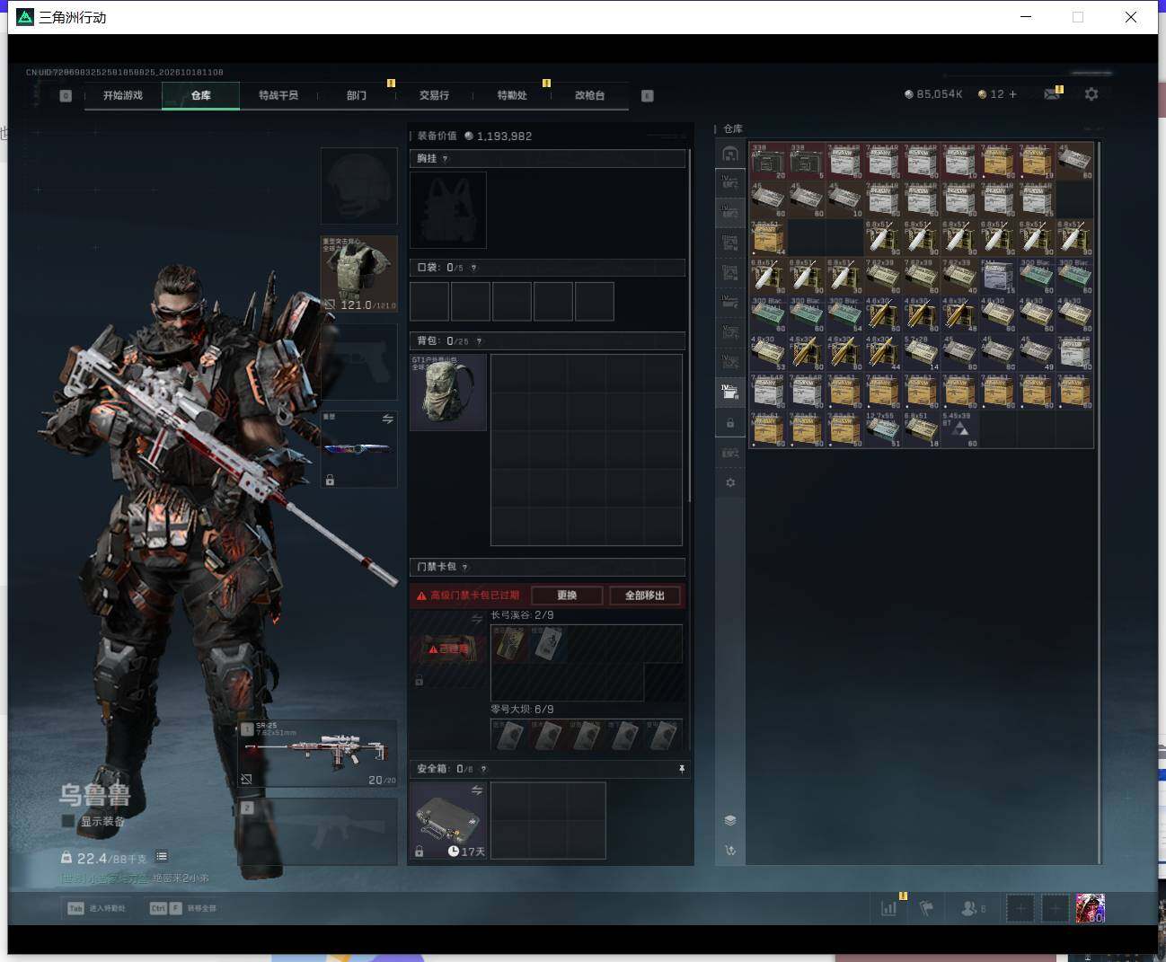This screenshot has height=962, width=1166.
Task: Toggle the 显示装备 checkbox
Action: coord(67,821)
